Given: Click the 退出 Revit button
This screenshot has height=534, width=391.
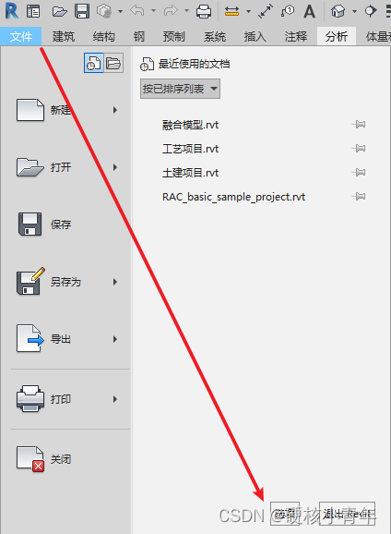Looking at the screenshot, I should point(347,514).
